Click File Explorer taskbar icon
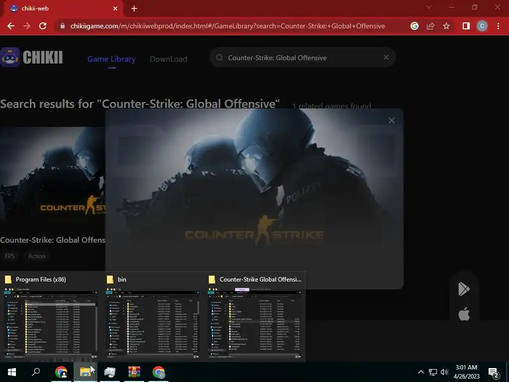 point(85,372)
